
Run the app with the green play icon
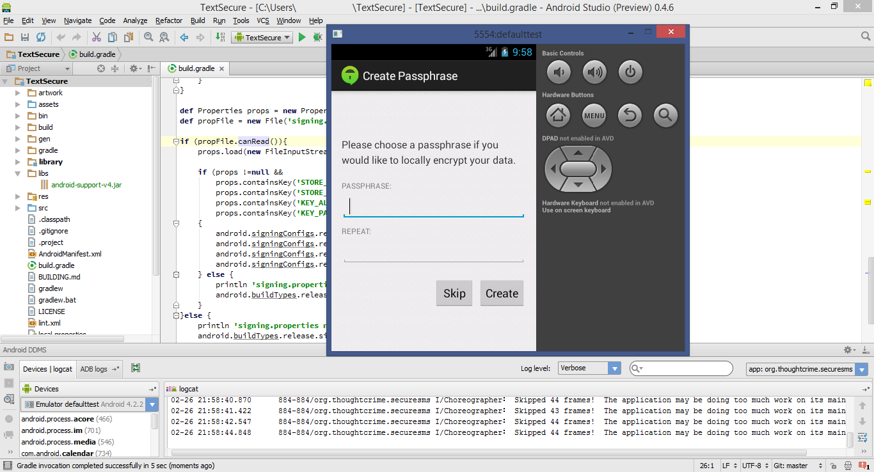[302, 38]
